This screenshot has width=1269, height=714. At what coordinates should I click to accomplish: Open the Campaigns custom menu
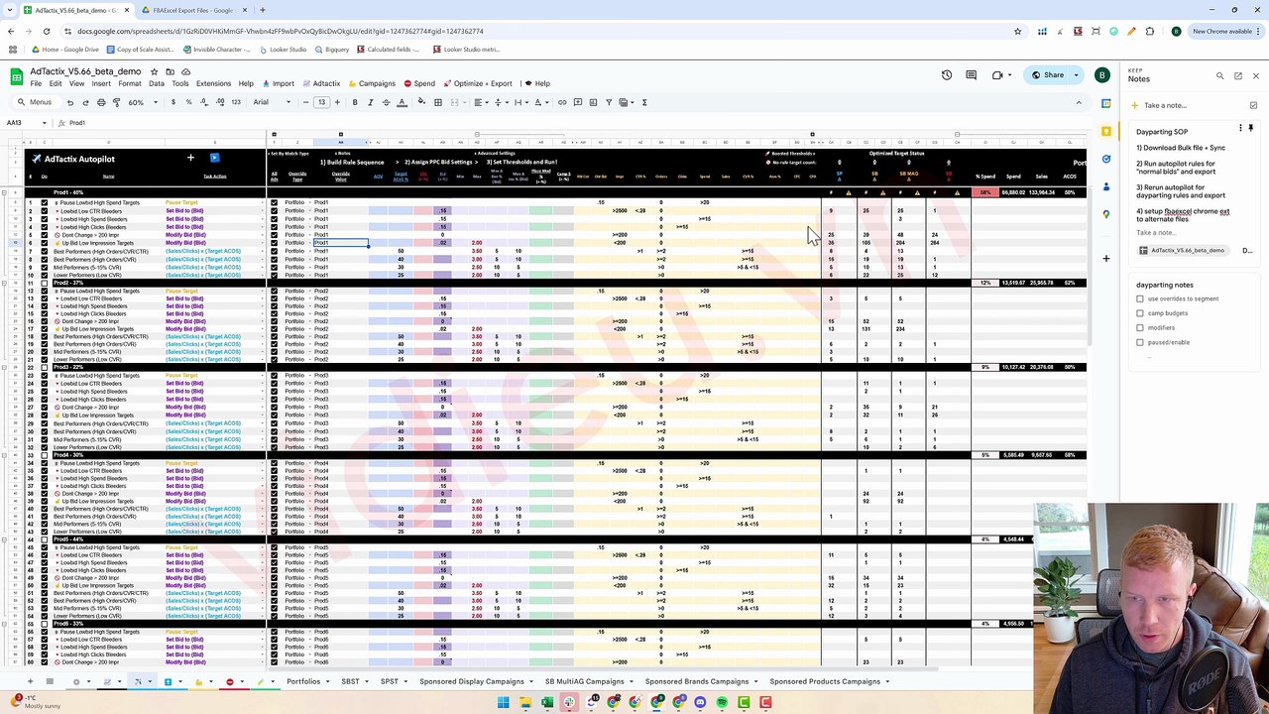pyautogui.click(x=372, y=83)
